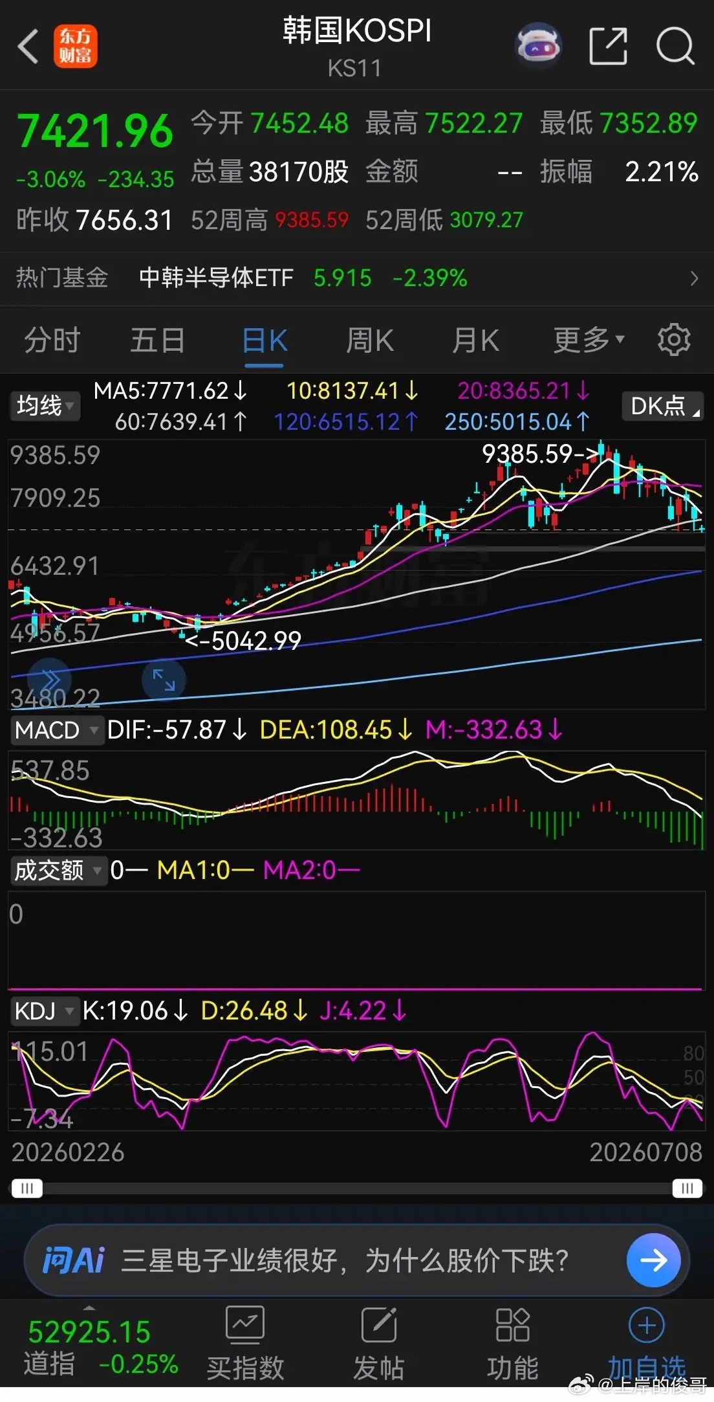Open chart settings gear icon
The width and height of the screenshot is (714, 1402).
pyautogui.click(x=674, y=340)
